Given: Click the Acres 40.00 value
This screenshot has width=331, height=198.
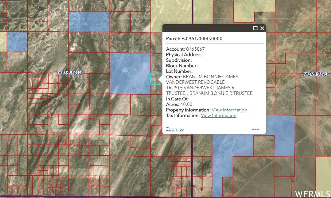Looking at the screenshot, I should pyautogui.click(x=186, y=104).
